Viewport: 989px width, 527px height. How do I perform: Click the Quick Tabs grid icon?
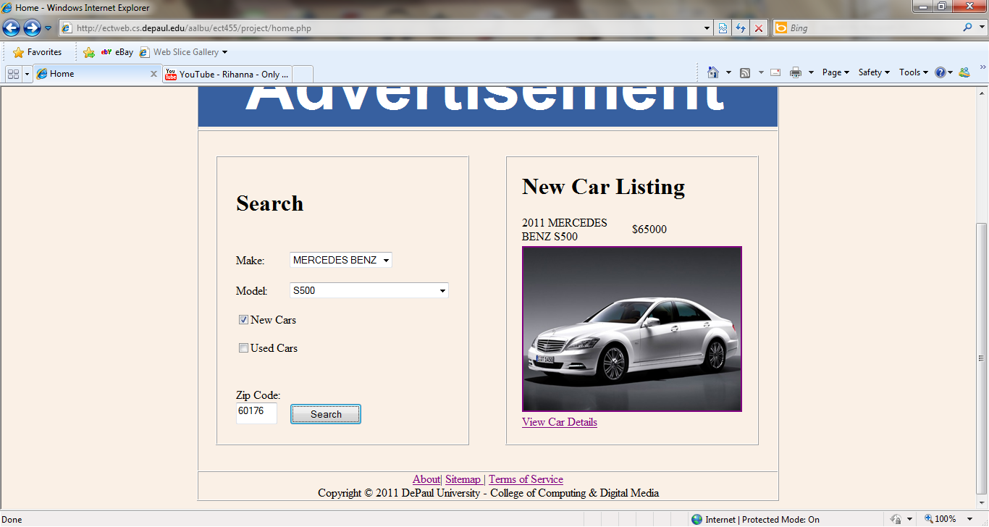pyautogui.click(x=13, y=74)
